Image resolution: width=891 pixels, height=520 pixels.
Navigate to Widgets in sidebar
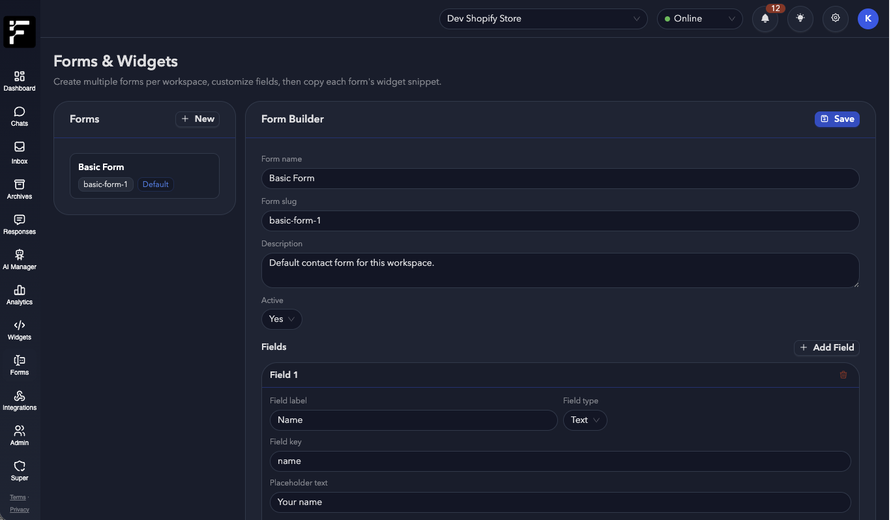20,330
